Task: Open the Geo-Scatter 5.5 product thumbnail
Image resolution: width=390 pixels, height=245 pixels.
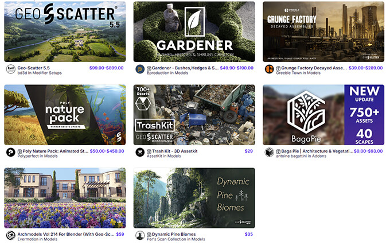Action: pyautogui.click(x=65, y=32)
